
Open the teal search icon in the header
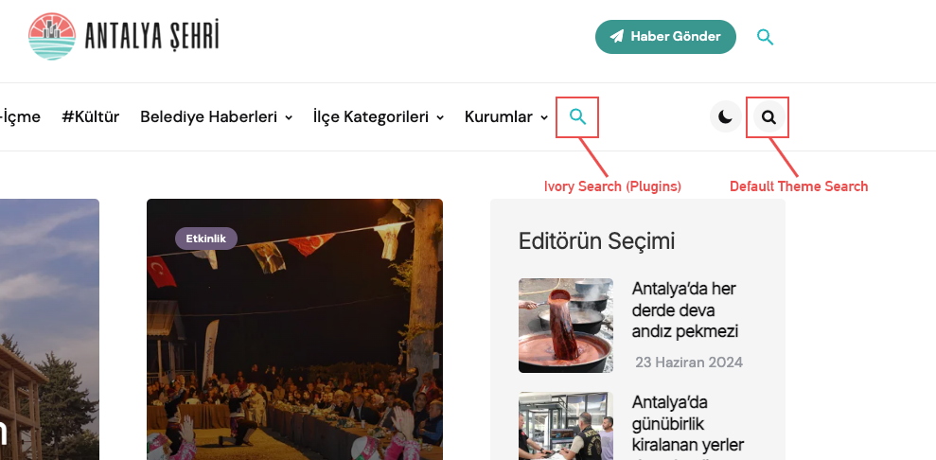[766, 37]
